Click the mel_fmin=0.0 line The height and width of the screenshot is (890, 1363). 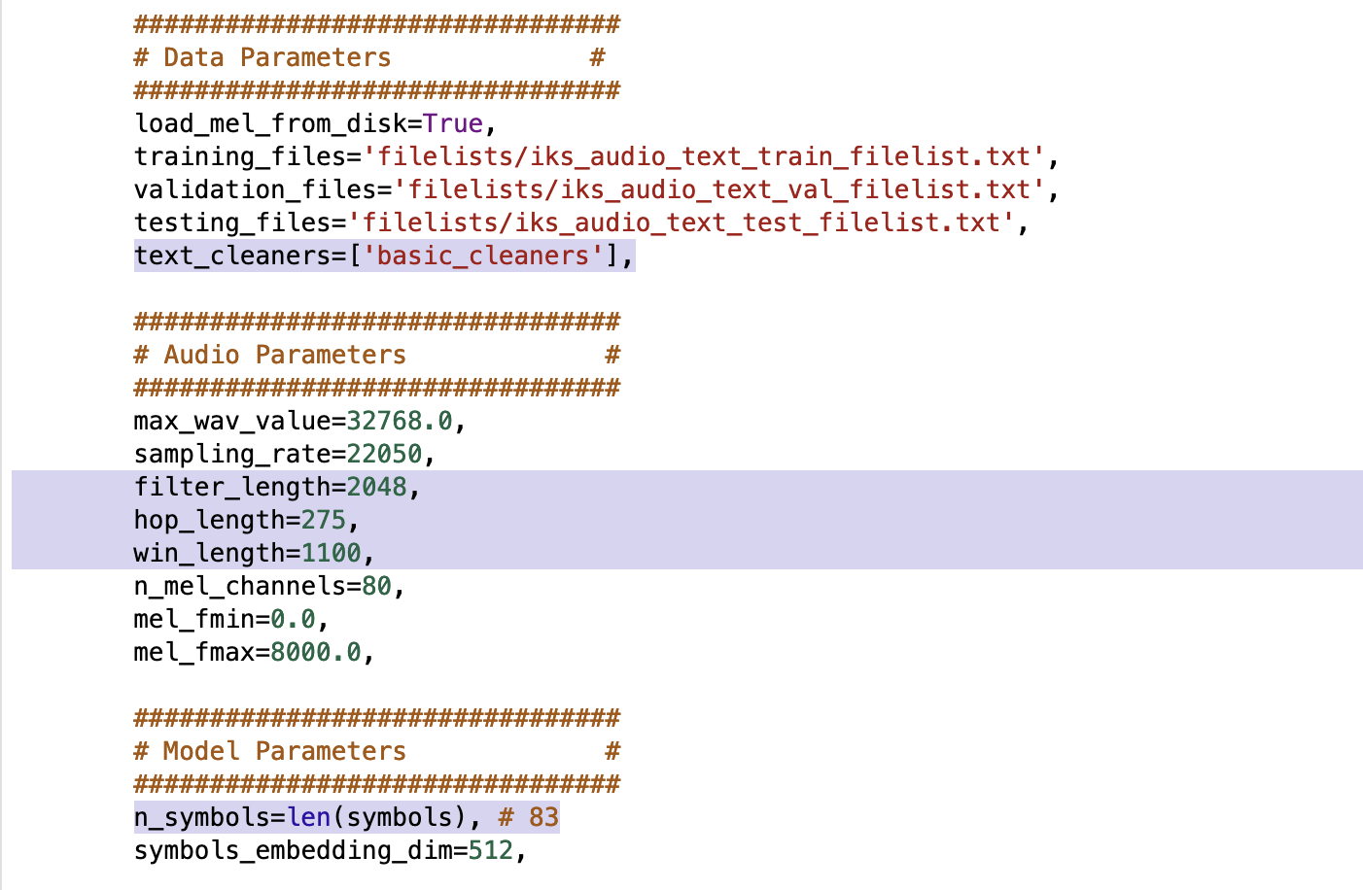(x=231, y=619)
